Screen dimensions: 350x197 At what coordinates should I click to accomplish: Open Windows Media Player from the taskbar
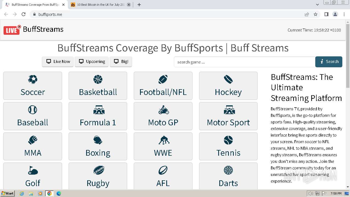point(40,193)
